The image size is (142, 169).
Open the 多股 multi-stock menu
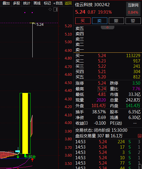[x=16, y=3]
